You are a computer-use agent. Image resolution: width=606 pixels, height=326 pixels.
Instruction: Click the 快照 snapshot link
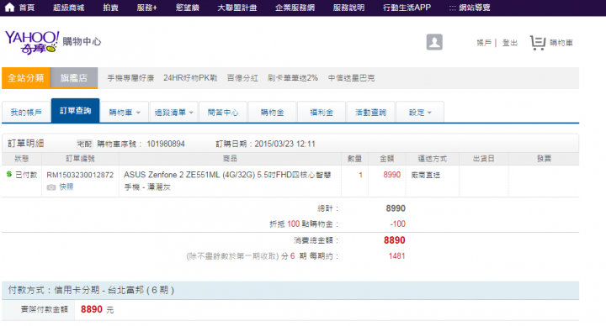[66, 187]
